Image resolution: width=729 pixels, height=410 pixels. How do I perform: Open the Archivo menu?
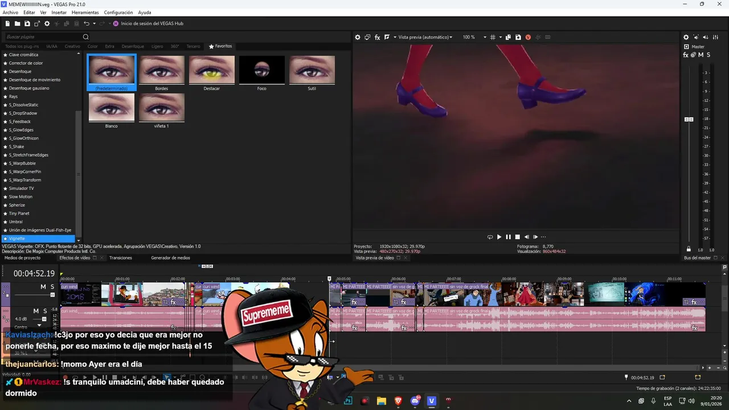(10, 13)
